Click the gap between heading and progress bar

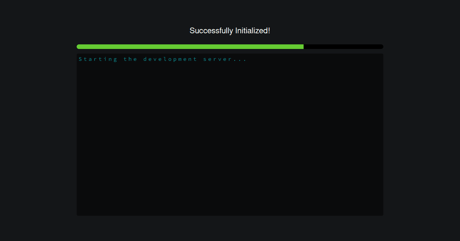[x=230, y=40]
